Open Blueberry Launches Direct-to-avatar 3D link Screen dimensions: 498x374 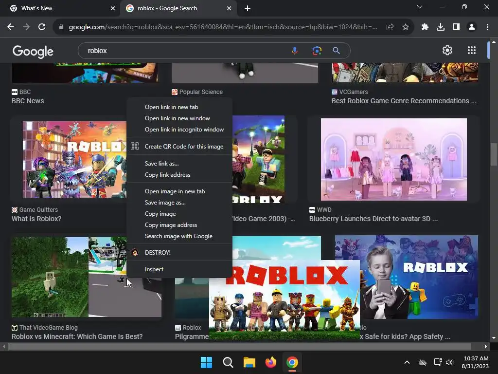pyautogui.click(x=373, y=219)
